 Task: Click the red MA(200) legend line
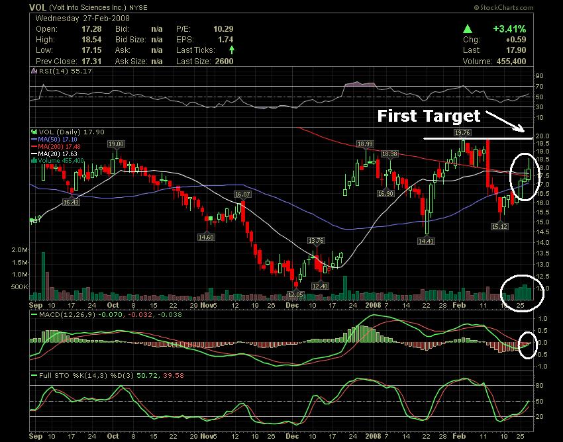point(34,146)
